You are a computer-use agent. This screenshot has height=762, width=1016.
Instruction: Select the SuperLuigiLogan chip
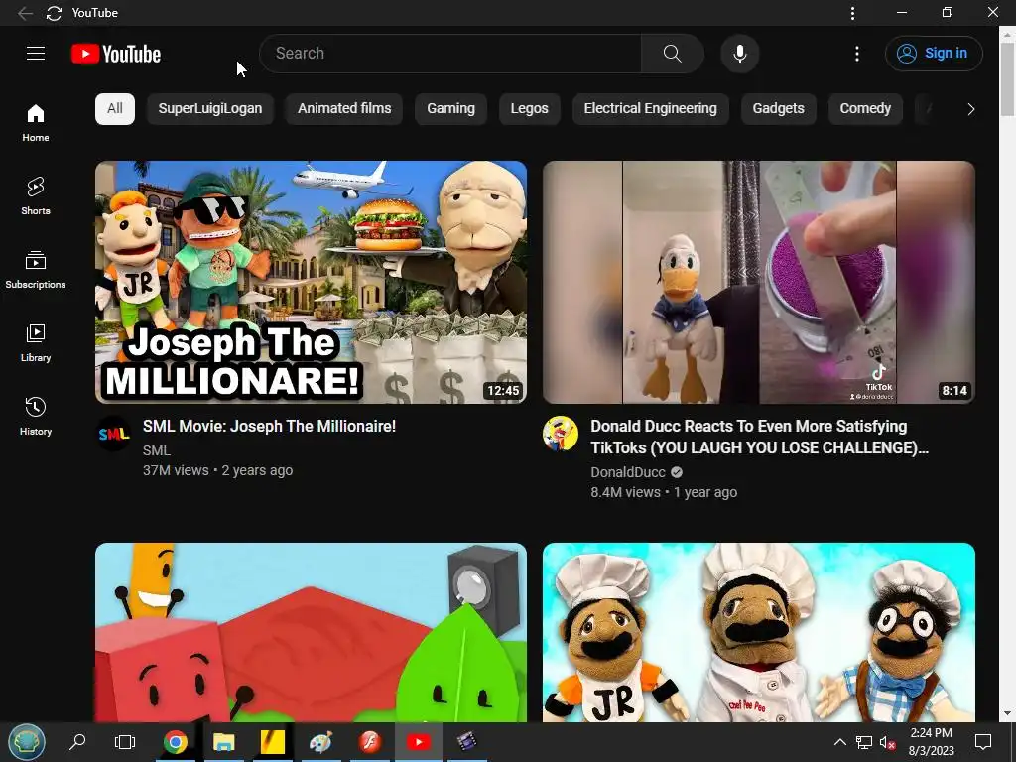click(x=210, y=109)
